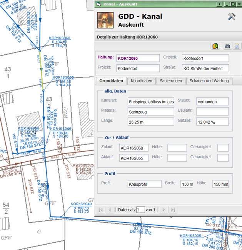Click the Ablauf Höhe empty field
This screenshot has width=242, height=250.
[177, 158]
